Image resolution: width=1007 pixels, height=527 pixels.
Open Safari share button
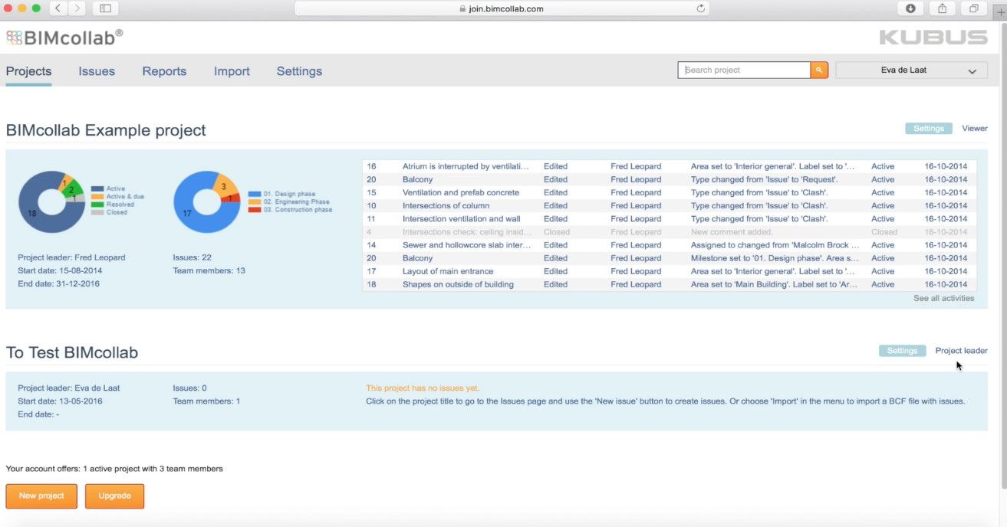click(x=942, y=8)
